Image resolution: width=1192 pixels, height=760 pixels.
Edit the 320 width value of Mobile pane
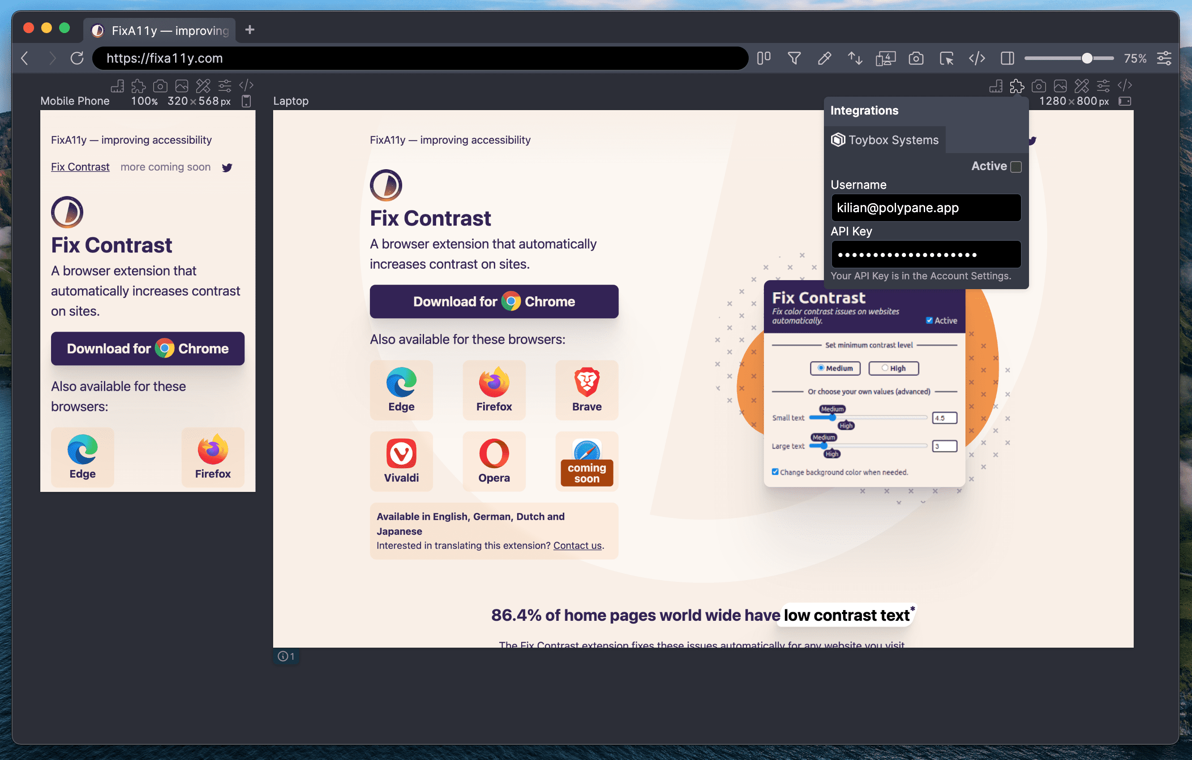[177, 101]
